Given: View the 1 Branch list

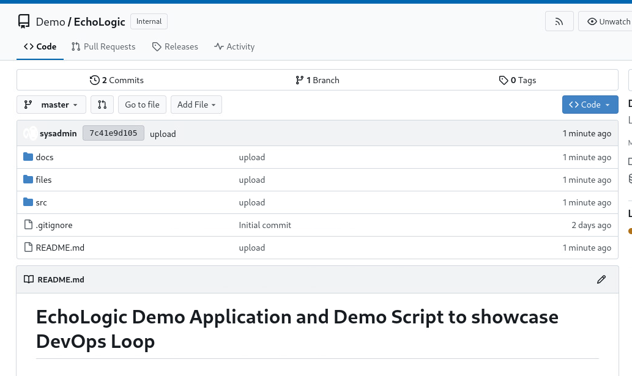Looking at the screenshot, I should pyautogui.click(x=317, y=80).
